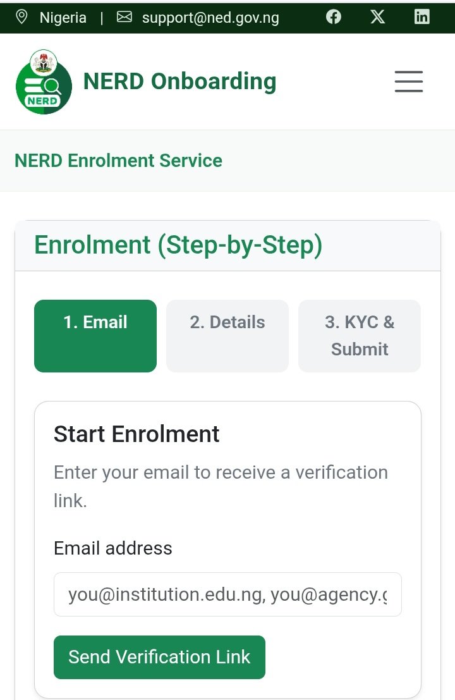Select the 1. Email step tab
This screenshot has width=455, height=700.
95,335
